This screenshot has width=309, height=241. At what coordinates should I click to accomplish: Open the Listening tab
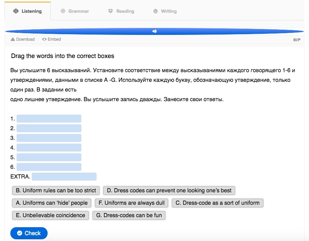click(28, 11)
